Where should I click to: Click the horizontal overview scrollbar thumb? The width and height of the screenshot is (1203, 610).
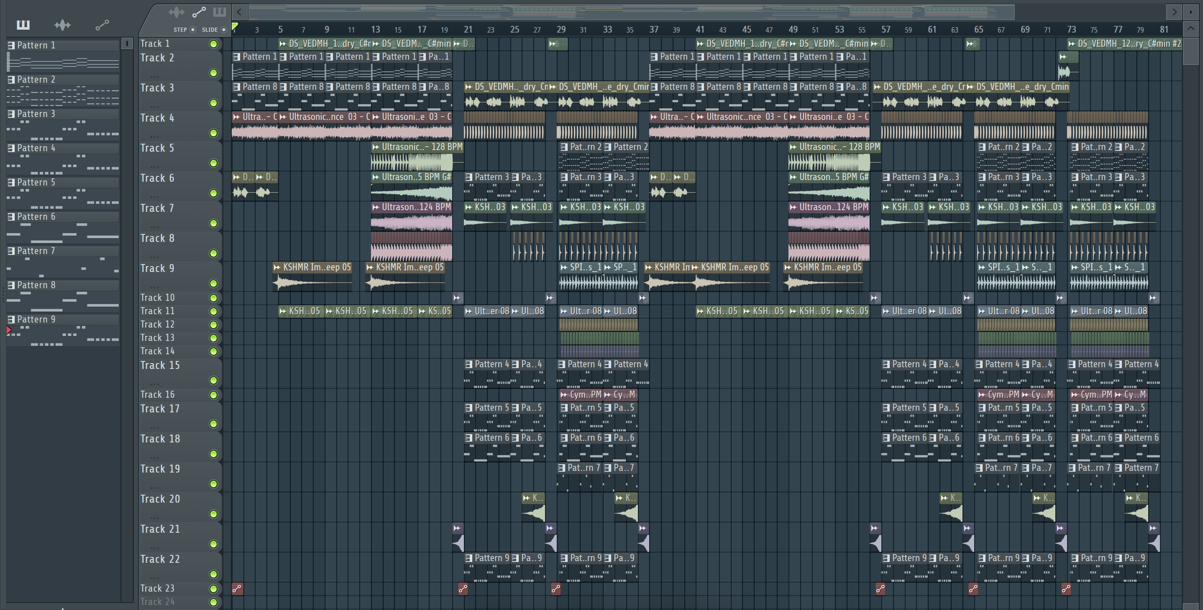click(631, 12)
